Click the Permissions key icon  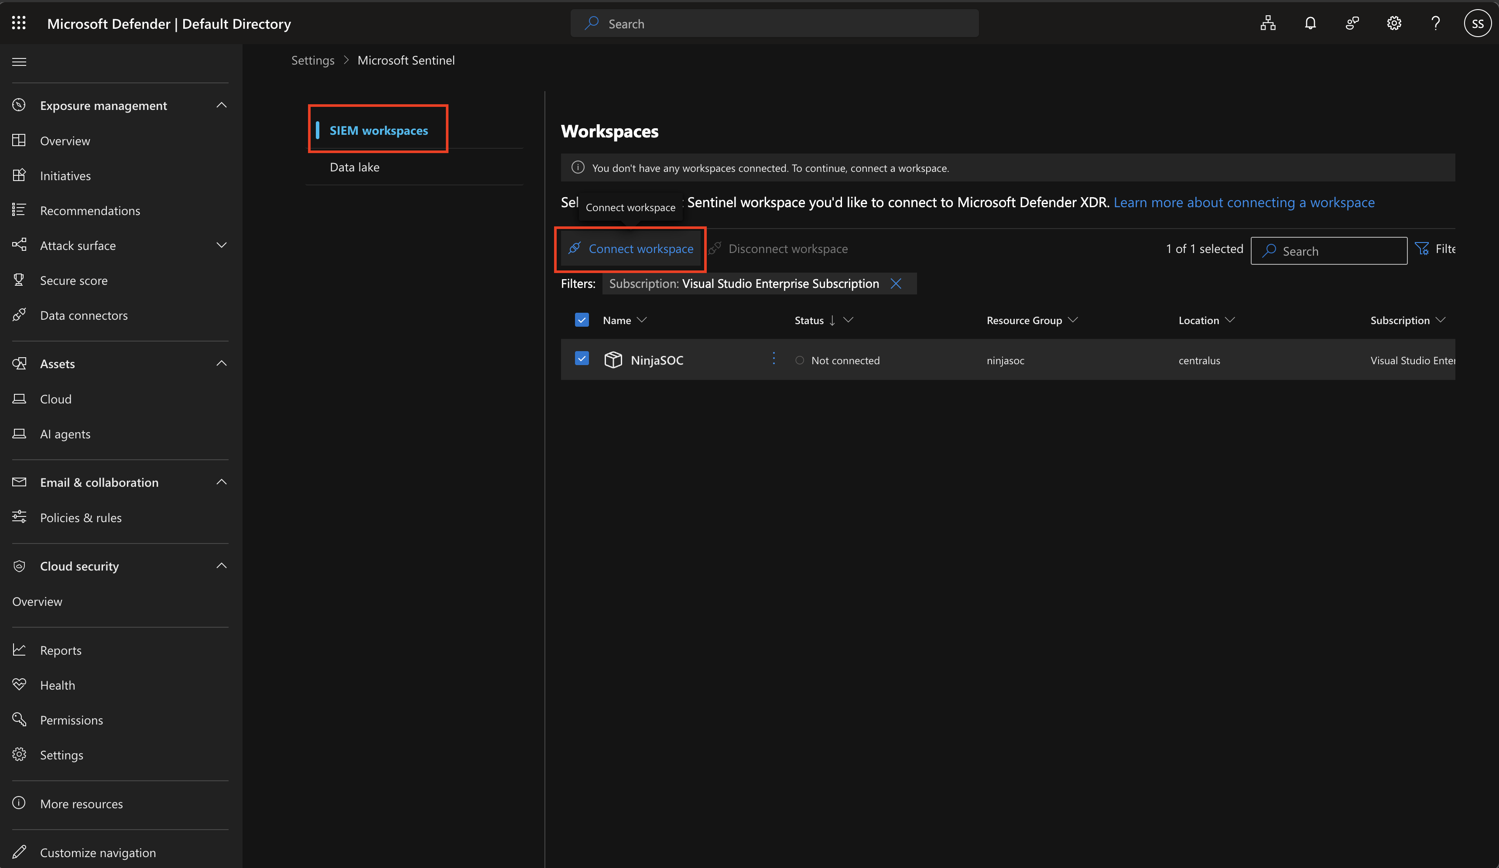[19, 720]
